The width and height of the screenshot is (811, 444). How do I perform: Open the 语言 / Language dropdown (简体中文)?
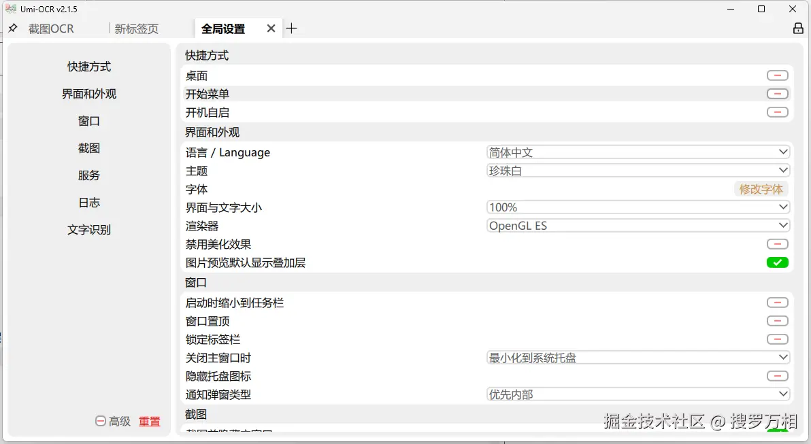click(638, 152)
